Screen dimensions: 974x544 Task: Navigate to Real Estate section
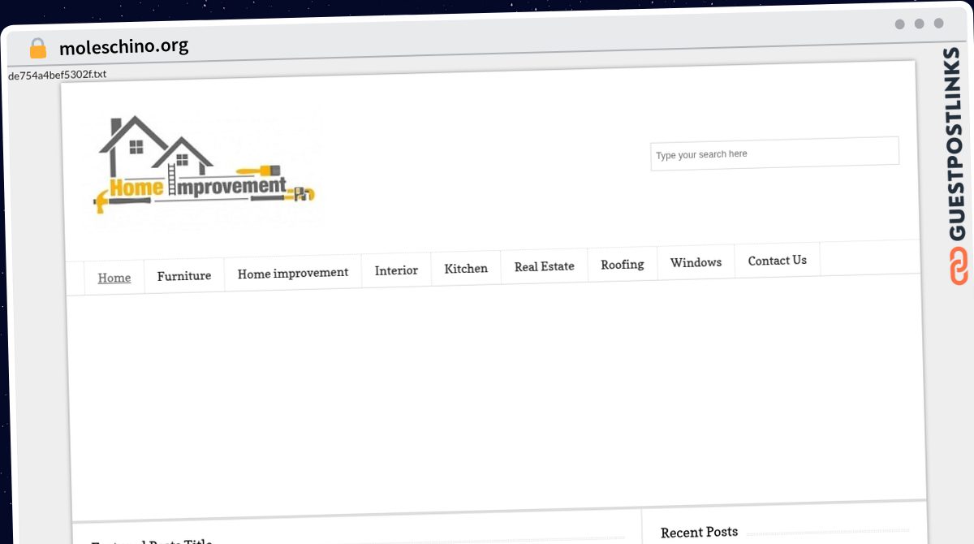pos(544,266)
